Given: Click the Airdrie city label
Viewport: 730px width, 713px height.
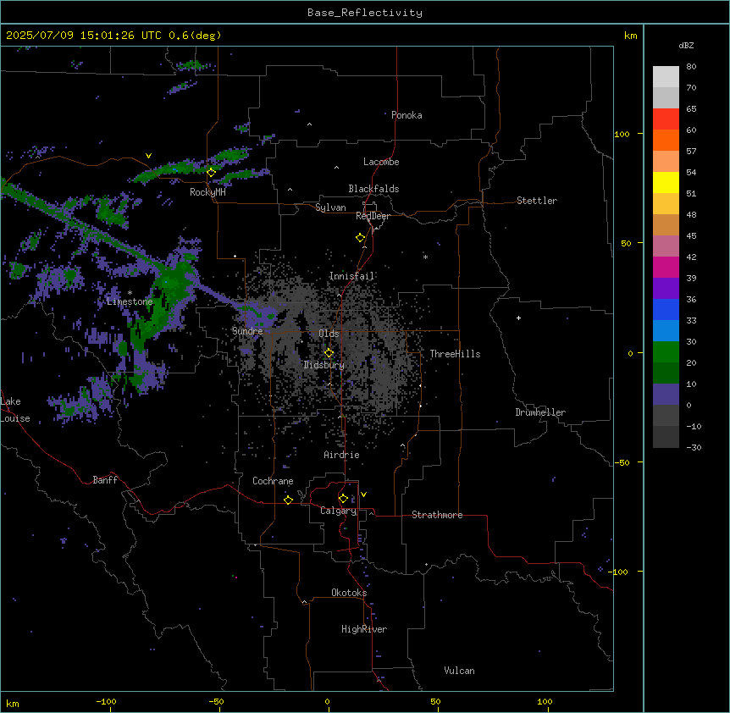Looking at the screenshot, I should click(x=342, y=455).
